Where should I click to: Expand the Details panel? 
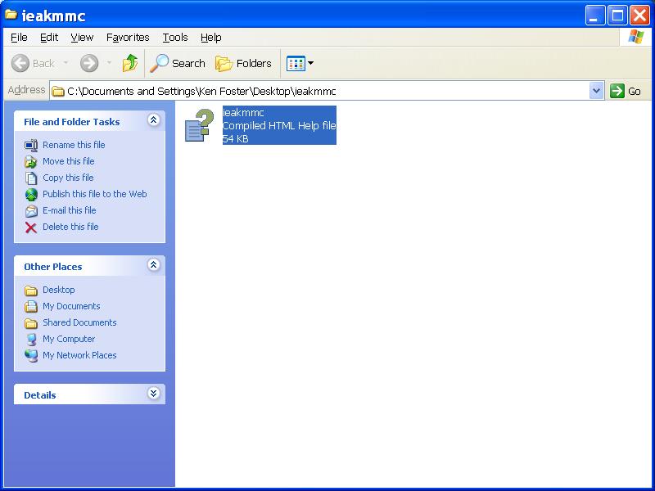pyautogui.click(x=154, y=394)
